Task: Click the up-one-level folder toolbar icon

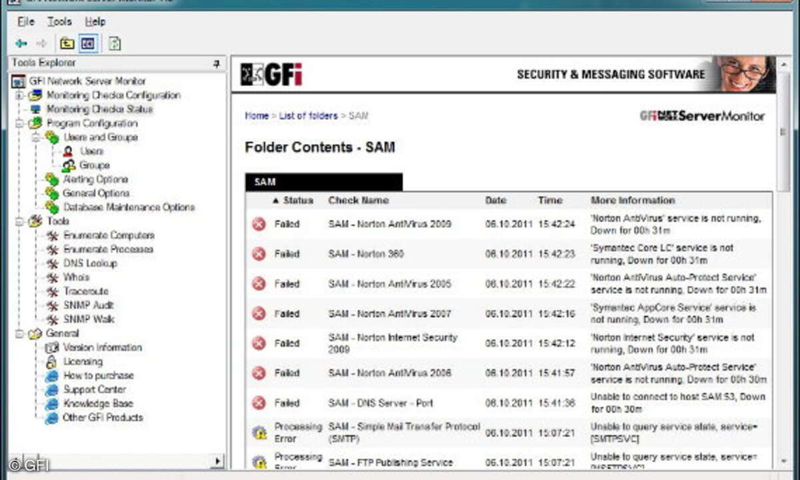Action: point(67,44)
